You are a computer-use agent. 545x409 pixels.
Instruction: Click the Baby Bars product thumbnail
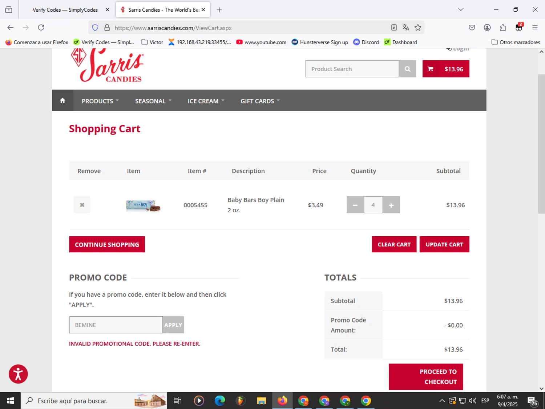(x=143, y=205)
